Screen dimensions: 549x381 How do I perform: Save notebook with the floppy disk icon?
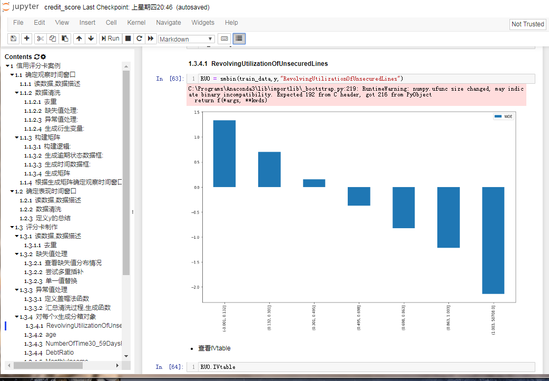(13, 38)
